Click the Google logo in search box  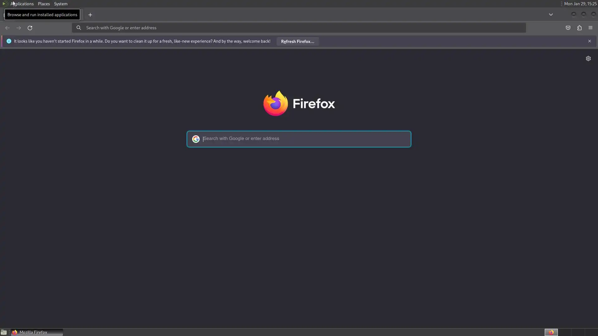click(x=196, y=139)
